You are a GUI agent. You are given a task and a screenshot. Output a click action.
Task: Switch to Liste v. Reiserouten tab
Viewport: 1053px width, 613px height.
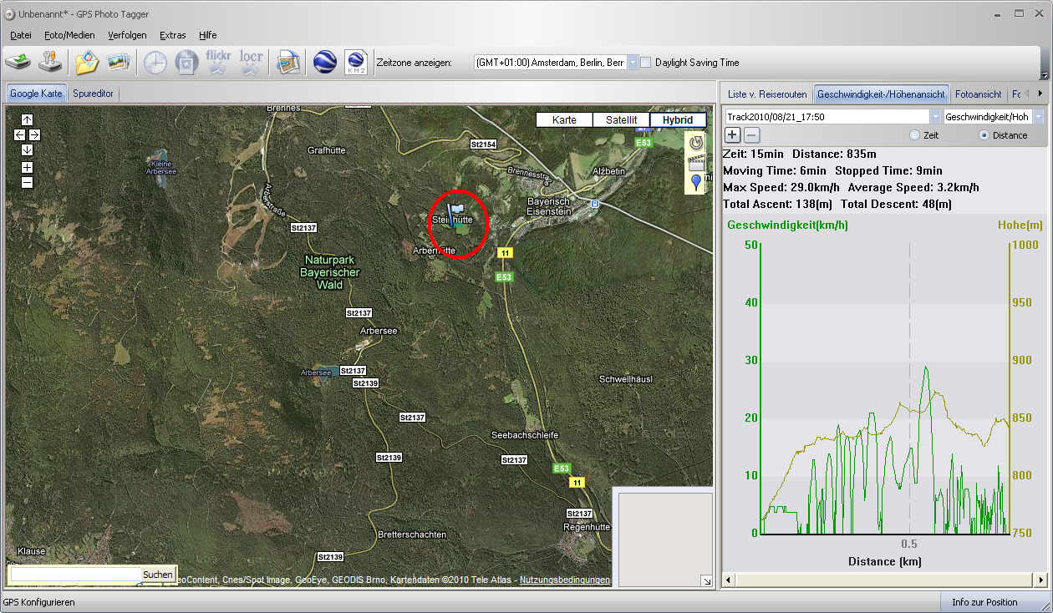click(767, 94)
